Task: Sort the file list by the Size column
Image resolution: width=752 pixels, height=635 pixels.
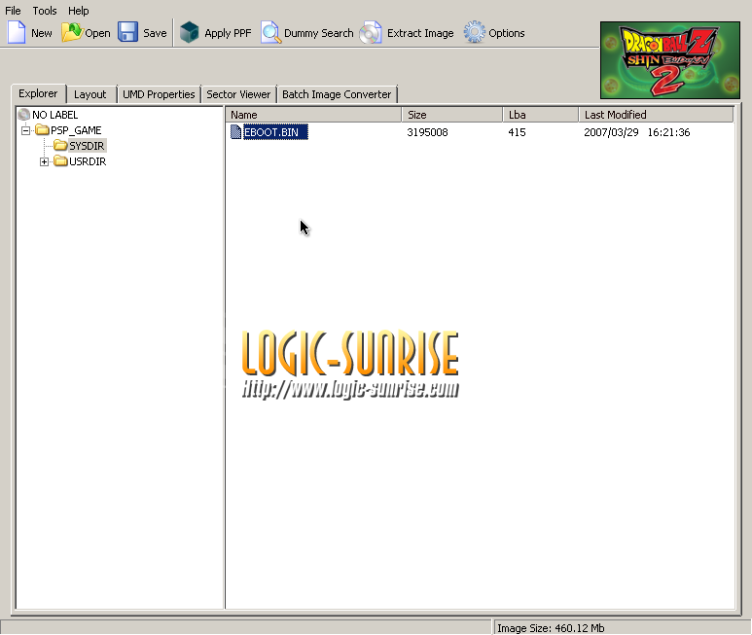Action: coord(452,115)
